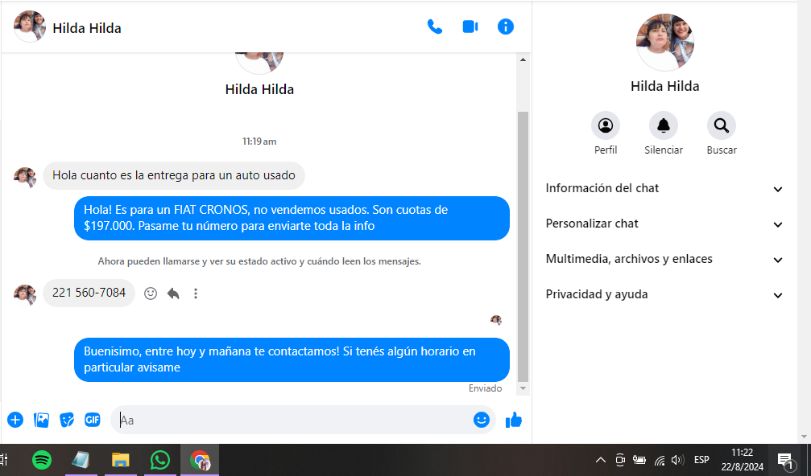Open Perfil from the info panel

coord(606,125)
